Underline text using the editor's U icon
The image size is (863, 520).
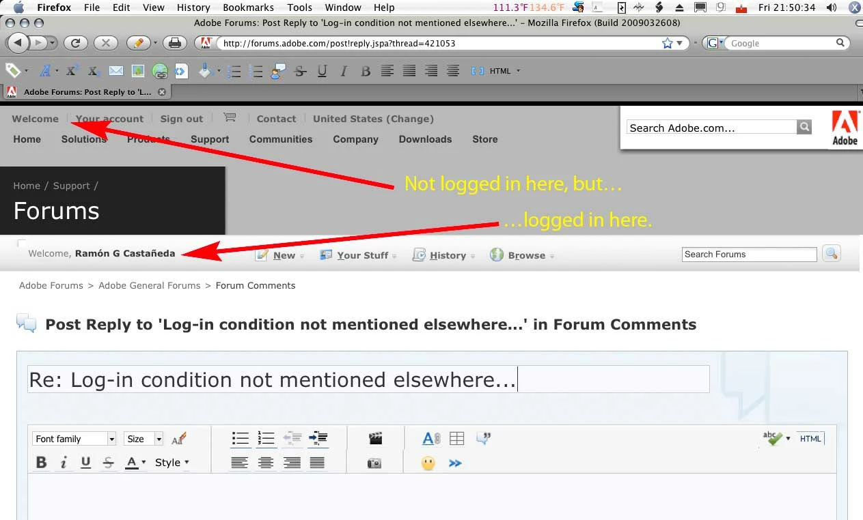tap(85, 463)
